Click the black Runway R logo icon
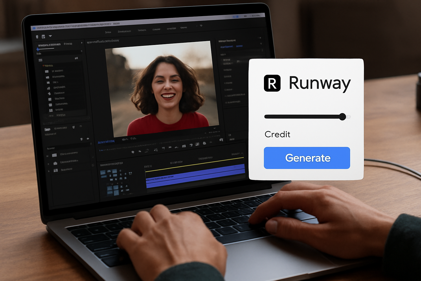Image resolution: width=421 pixels, height=281 pixels. point(272,83)
